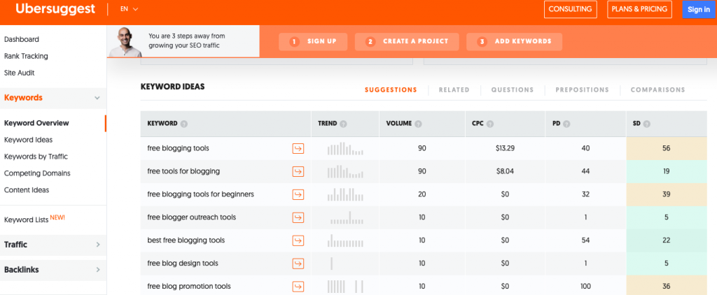Click trend chart for free blogger outreach tools

pos(347,217)
